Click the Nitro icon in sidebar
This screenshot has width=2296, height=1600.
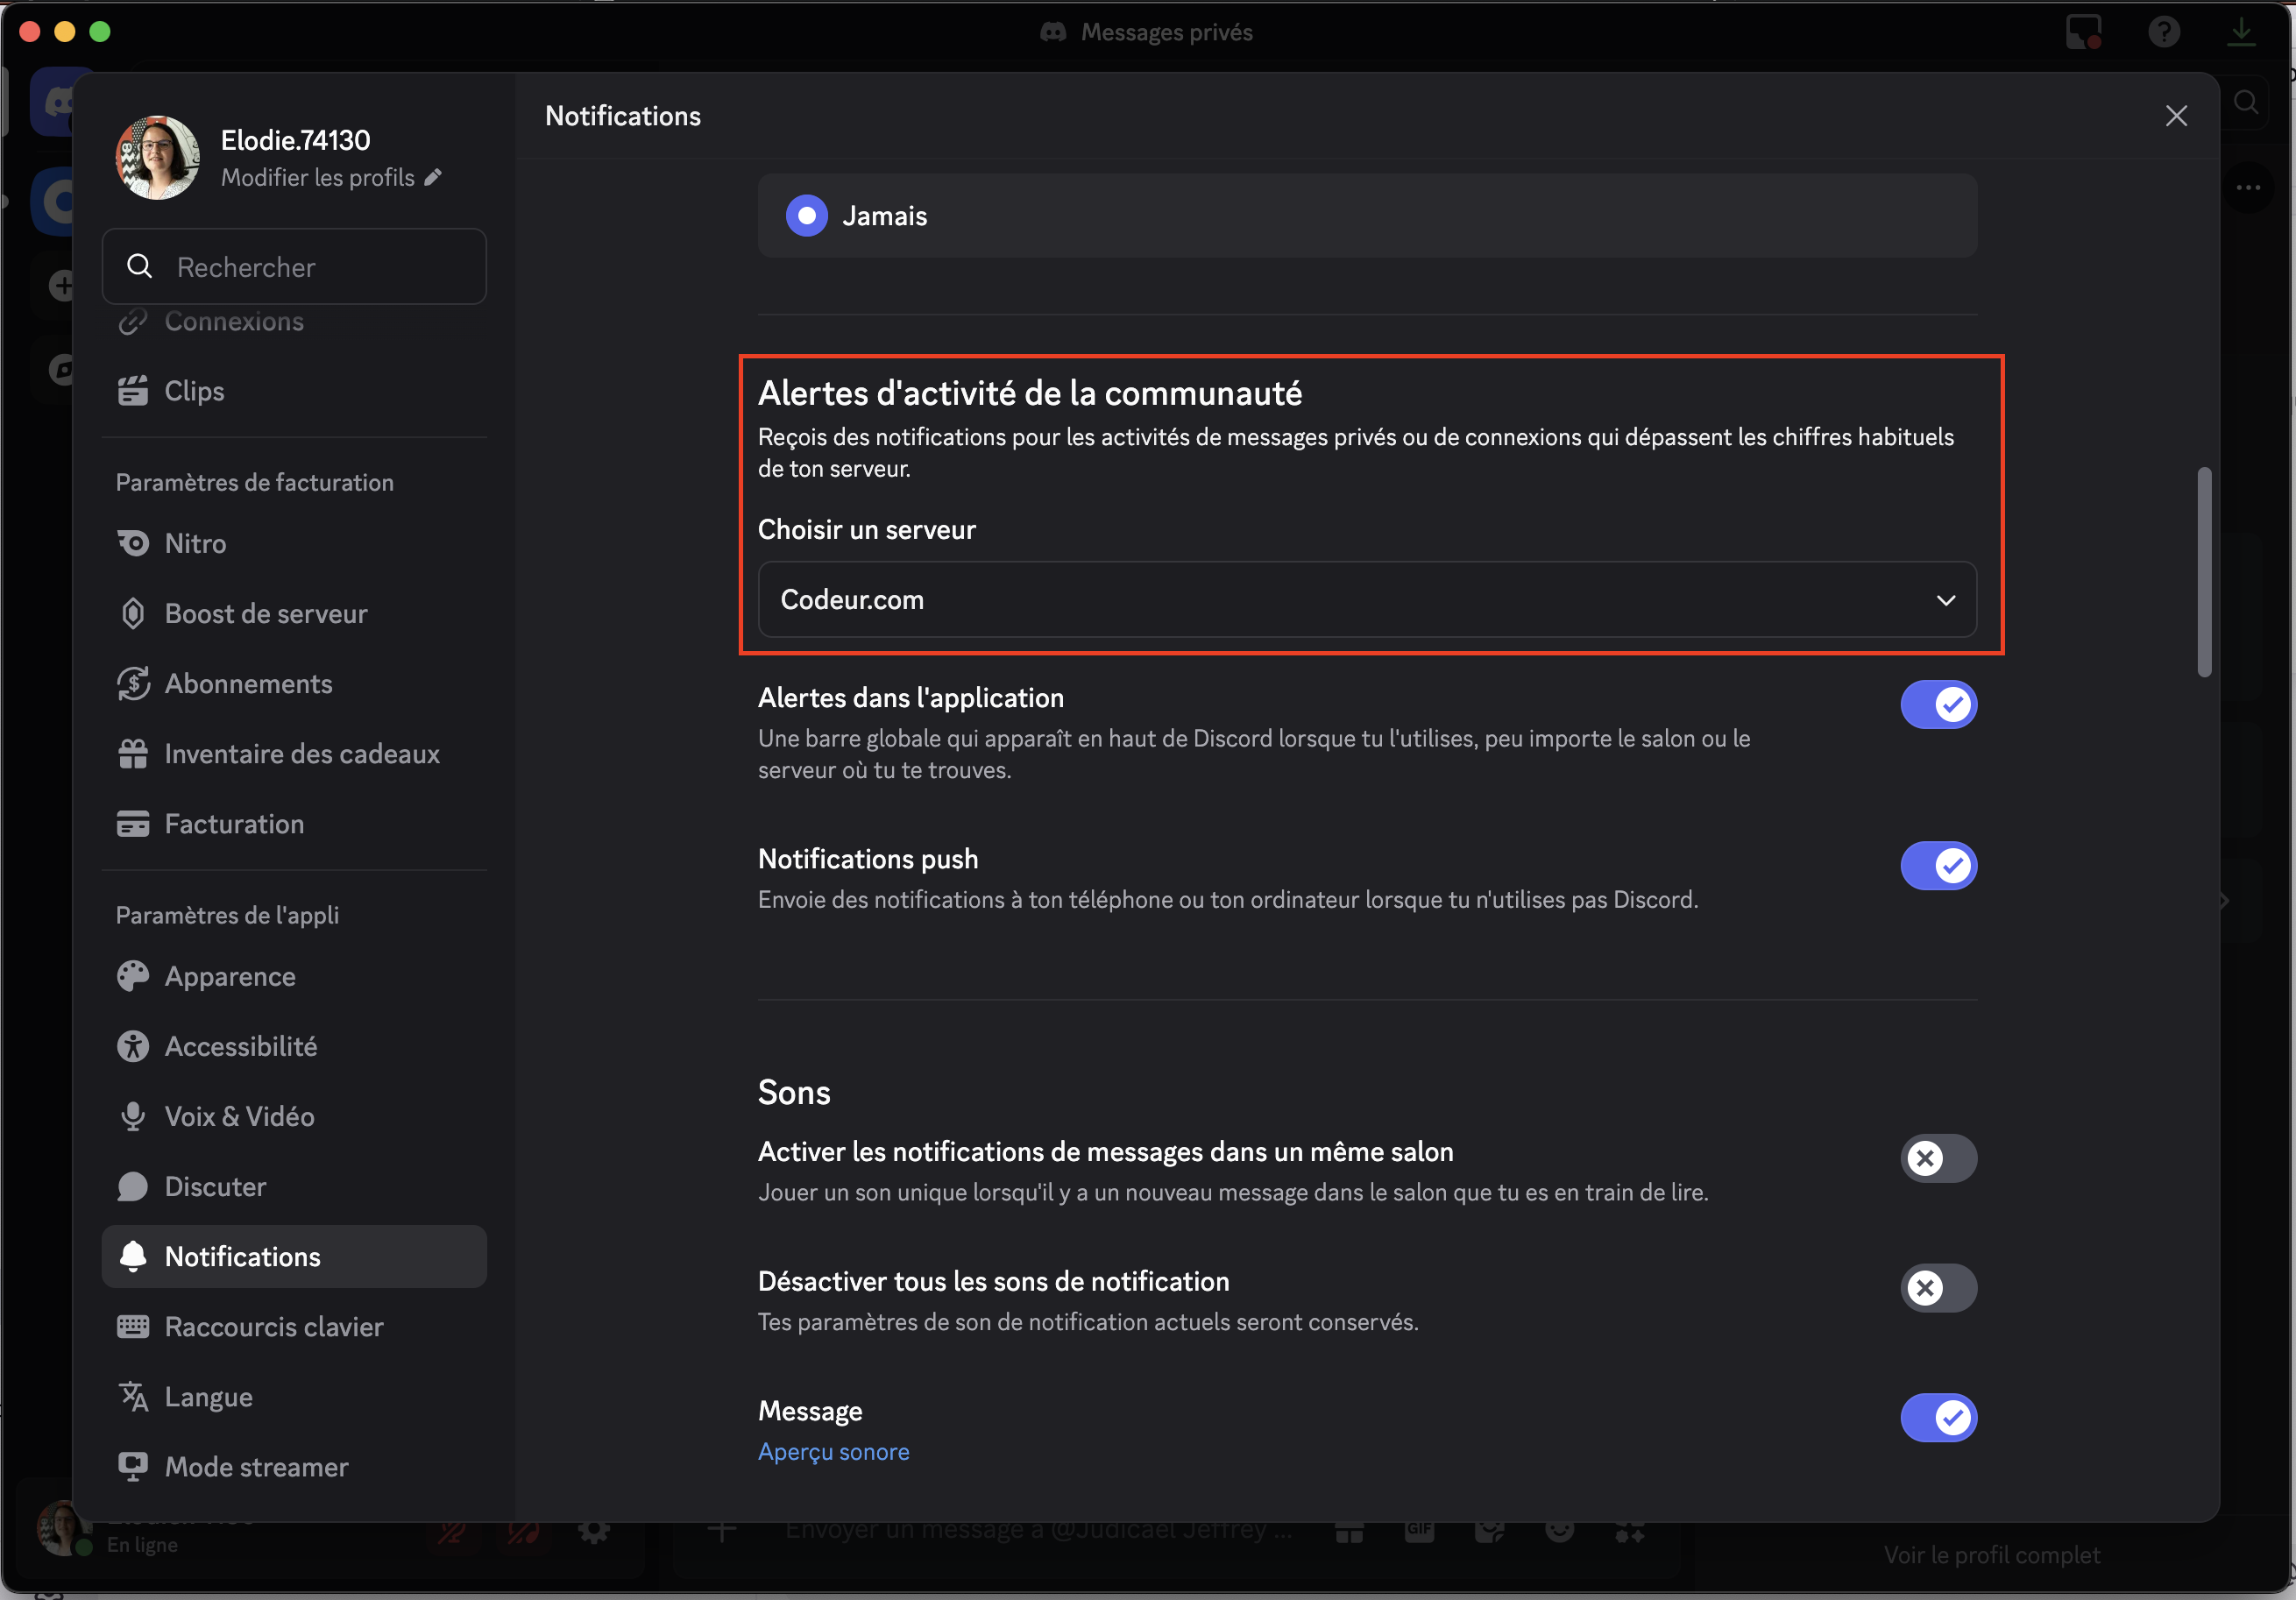pos(133,543)
